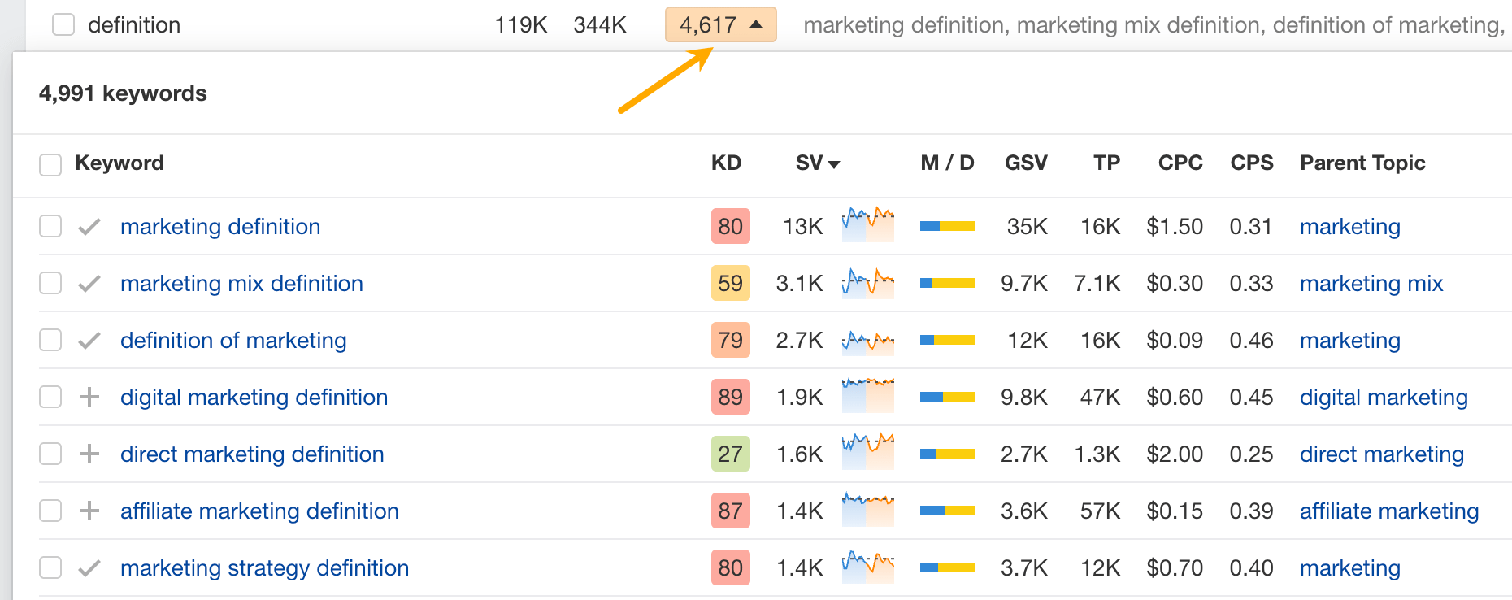Check the checkbox next to definition keyword

coord(63,24)
